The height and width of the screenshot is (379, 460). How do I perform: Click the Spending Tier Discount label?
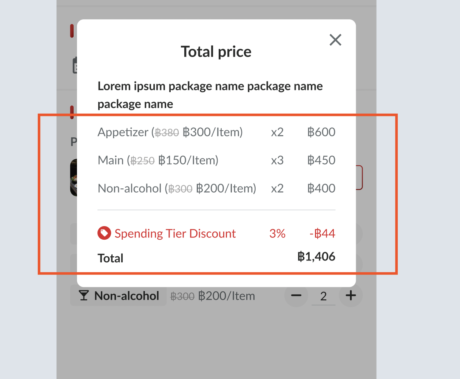tap(175, 234)
